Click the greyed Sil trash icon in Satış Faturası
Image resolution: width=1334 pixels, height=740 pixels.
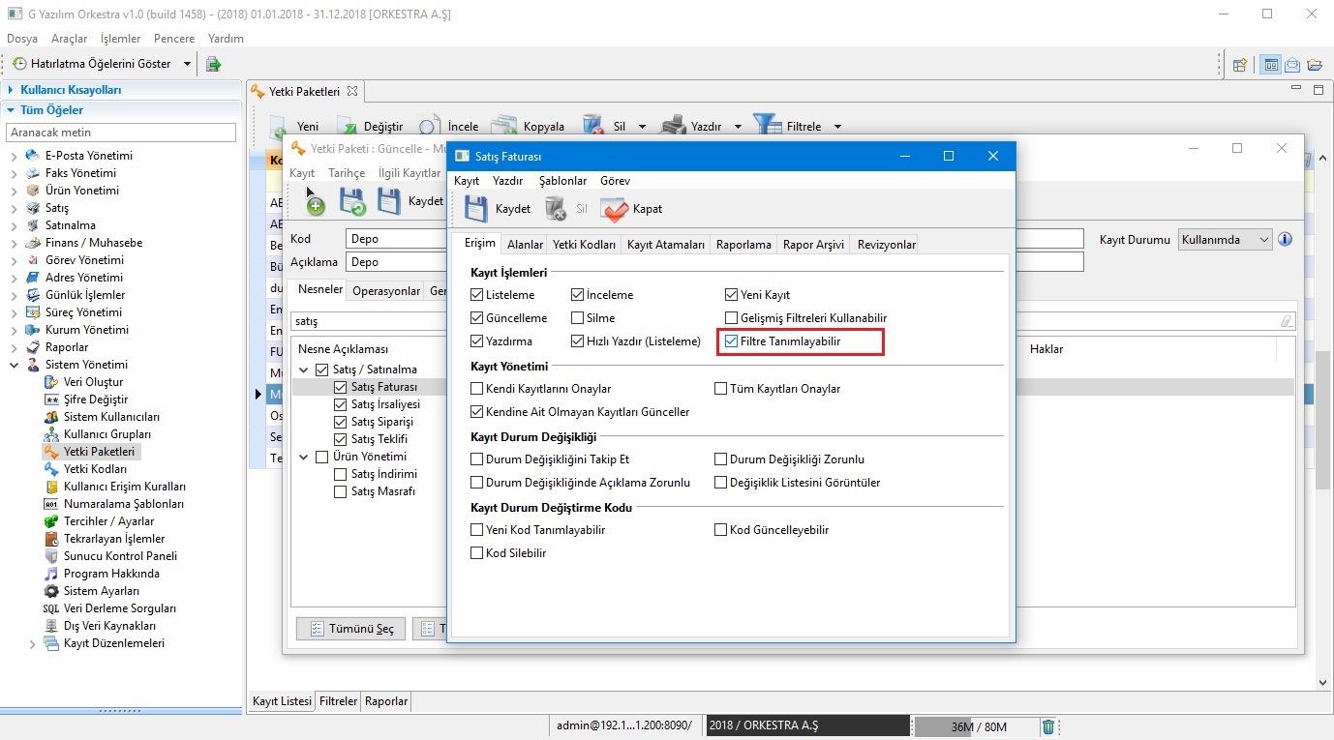tap(556, 208)
